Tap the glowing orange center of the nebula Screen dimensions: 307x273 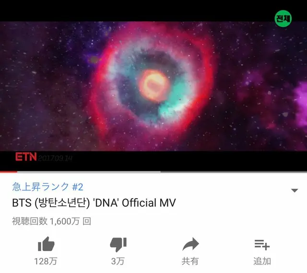(x=154, y=85)
